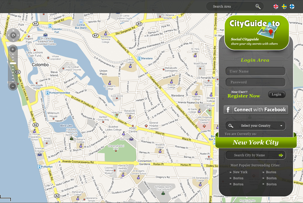Click Ananda College marker icon

171,81
